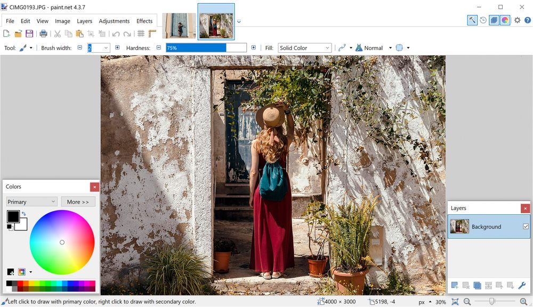
Task: Uncheck the Background layer visibility checkbox
Action: coord(526,227)
